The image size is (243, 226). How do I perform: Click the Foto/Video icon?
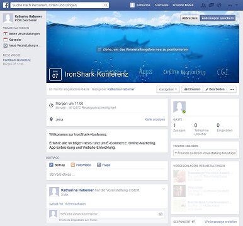tap(72, 165)
